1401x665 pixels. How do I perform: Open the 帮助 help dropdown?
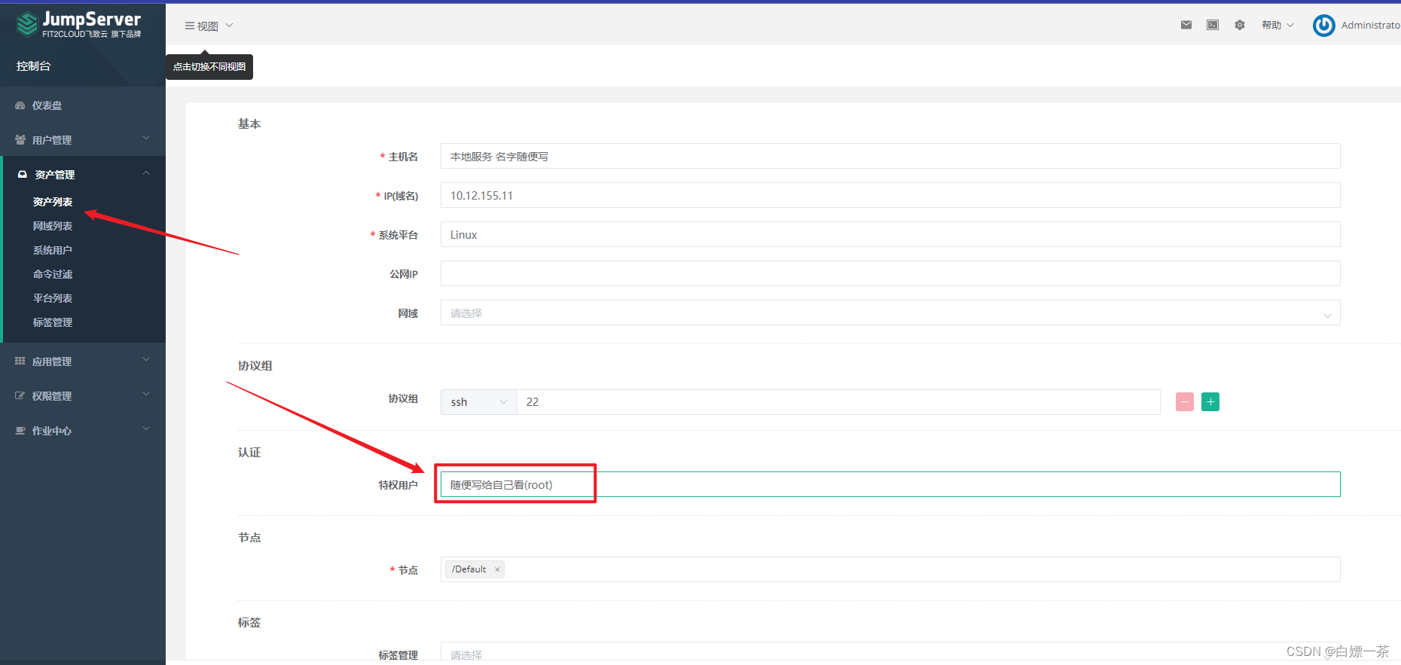click(1278, 25)
